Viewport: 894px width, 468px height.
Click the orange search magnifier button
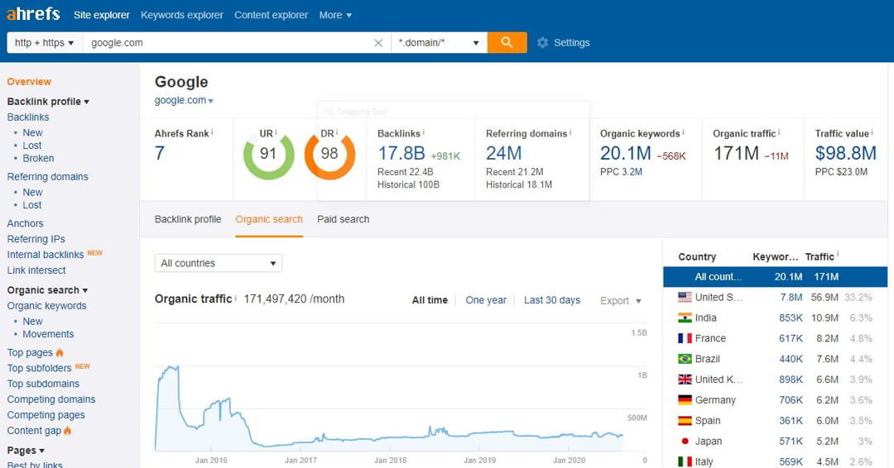click(x=507, y=42)
